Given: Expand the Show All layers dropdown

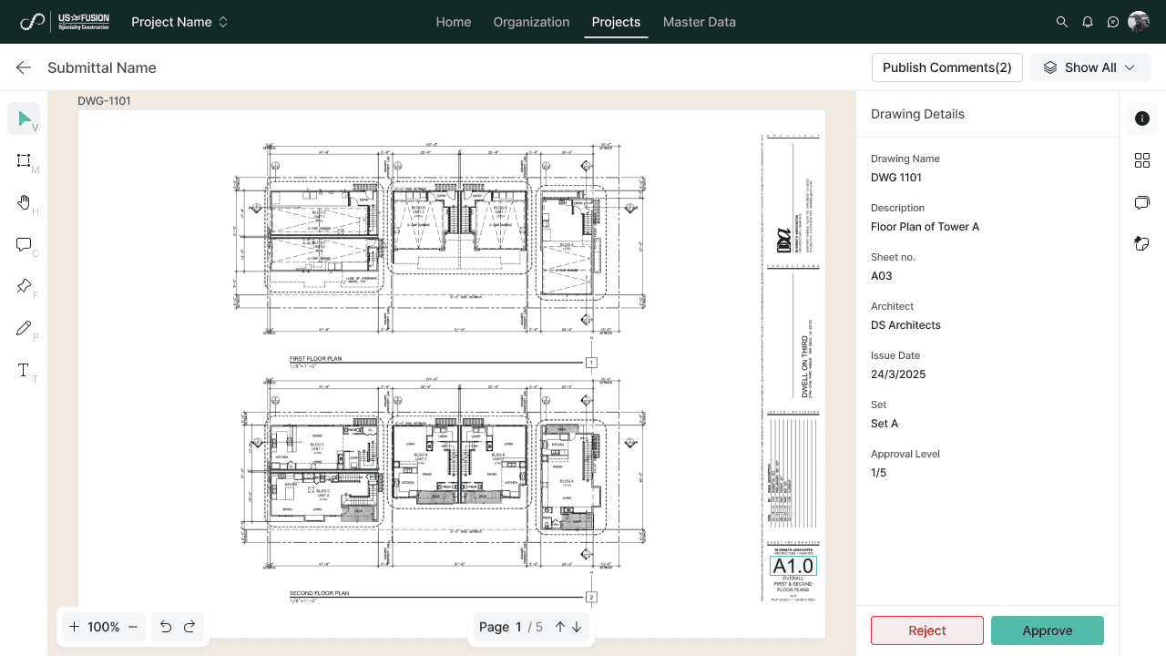Looking at the screenshot, I should click(1090, 67).
